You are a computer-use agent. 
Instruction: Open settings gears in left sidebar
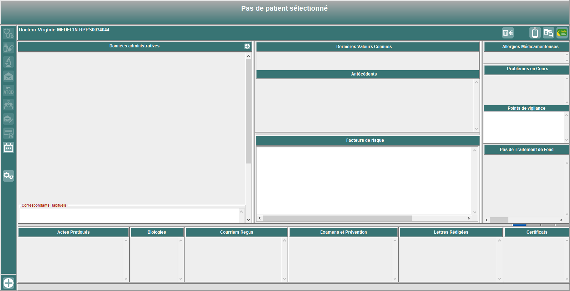tap(9, 176)
